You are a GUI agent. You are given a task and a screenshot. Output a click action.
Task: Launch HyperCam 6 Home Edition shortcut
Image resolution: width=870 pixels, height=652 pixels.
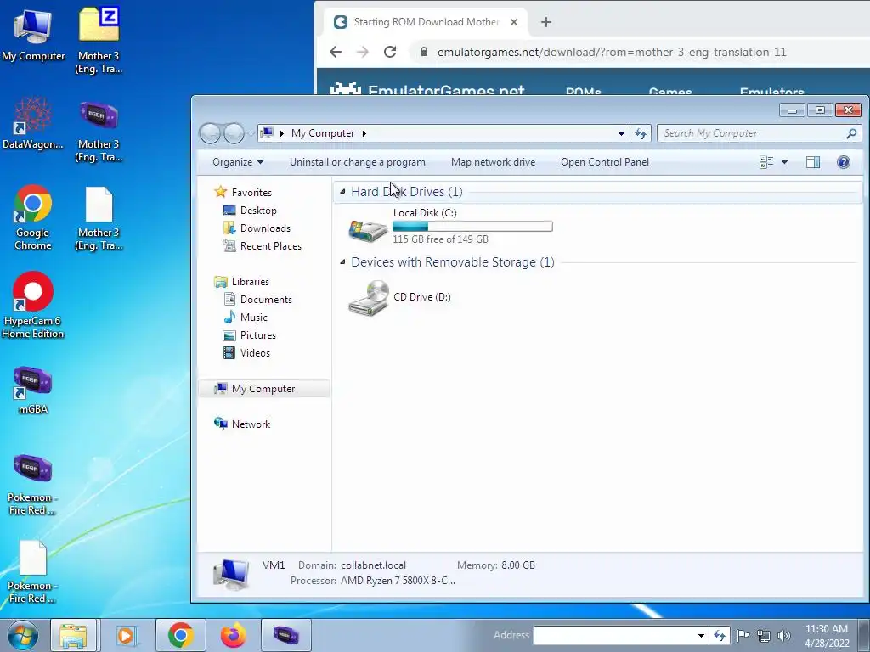coord(33,305)
